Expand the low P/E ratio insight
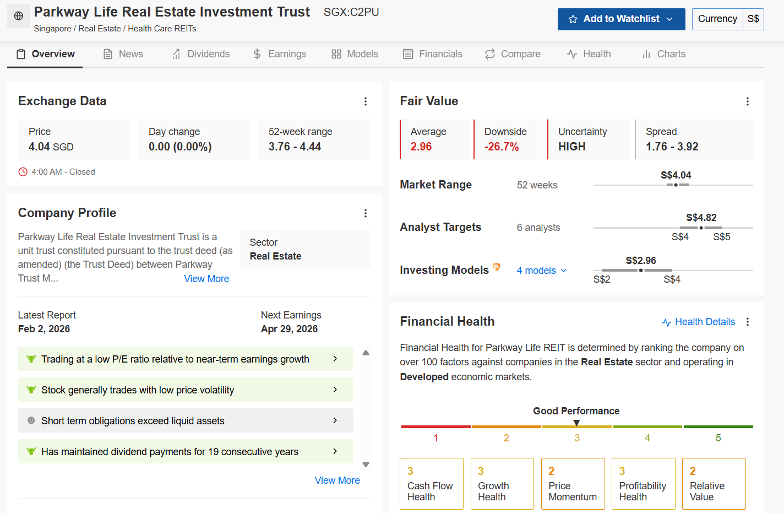This screenshot has height=513, width=784. coord(335,359)
